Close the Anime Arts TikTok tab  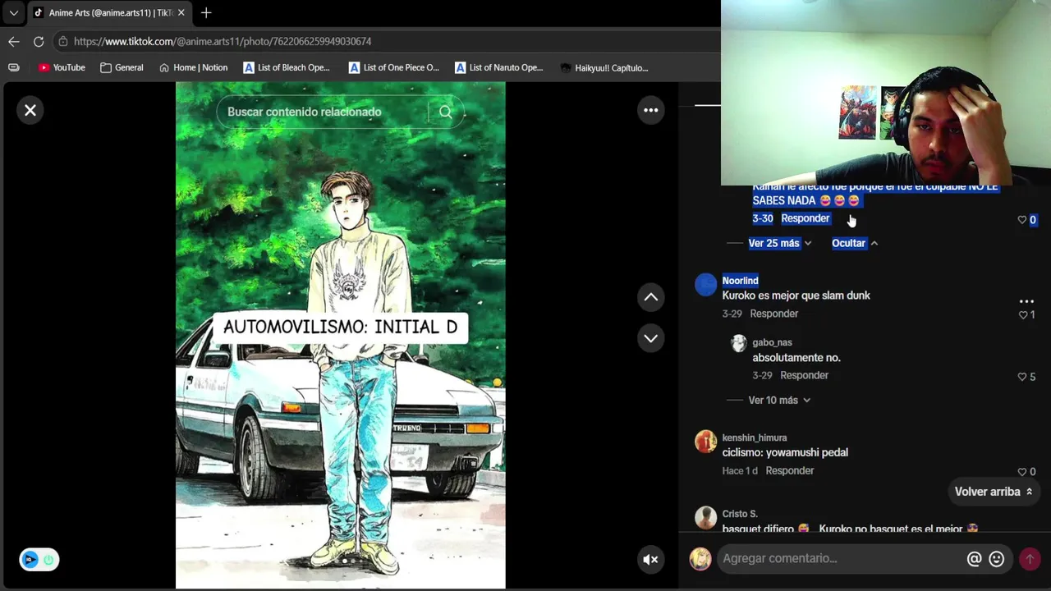[x=181, y=13]
